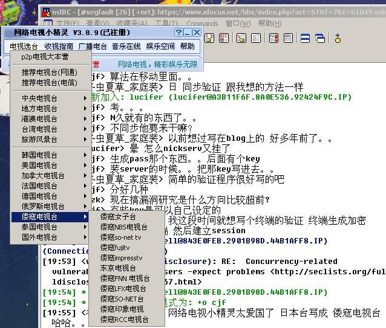Expand the 加拿大电视台 submenu

pos(51,176)
